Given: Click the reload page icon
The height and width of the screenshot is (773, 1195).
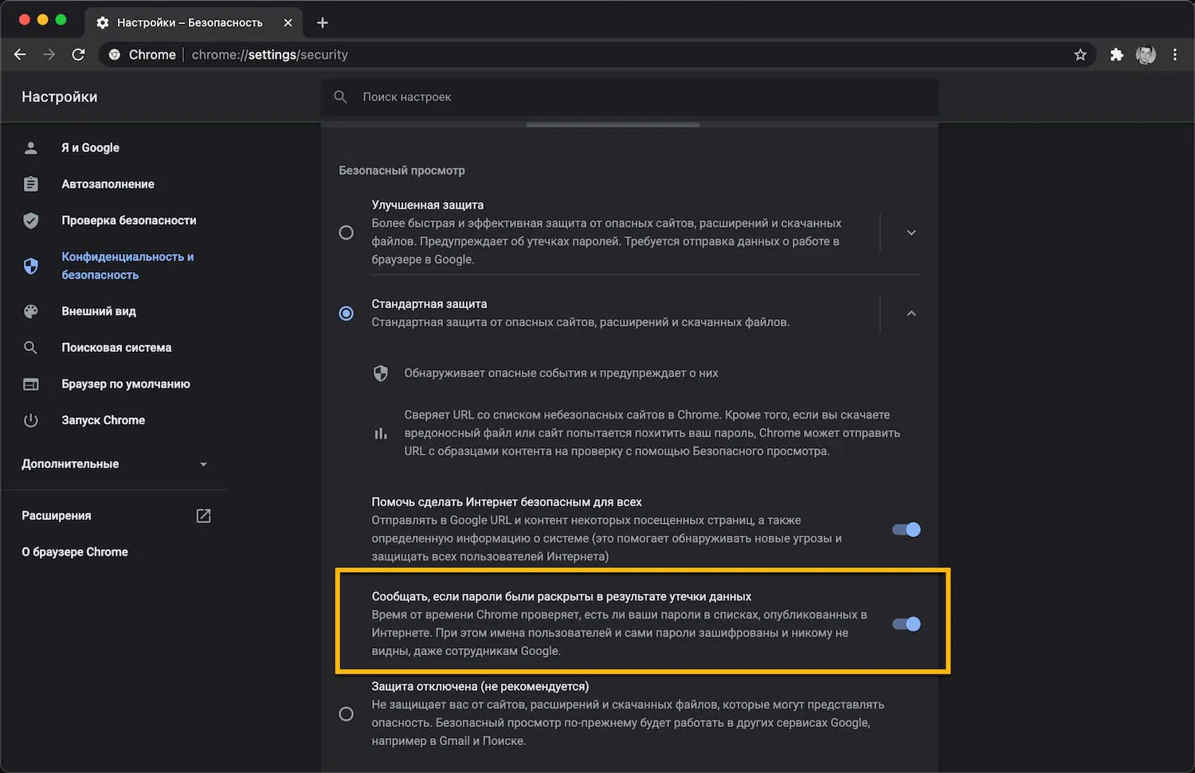Looking at the screenshot, I should (78, 54).
